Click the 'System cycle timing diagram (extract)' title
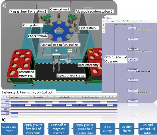 coord(28,92)
